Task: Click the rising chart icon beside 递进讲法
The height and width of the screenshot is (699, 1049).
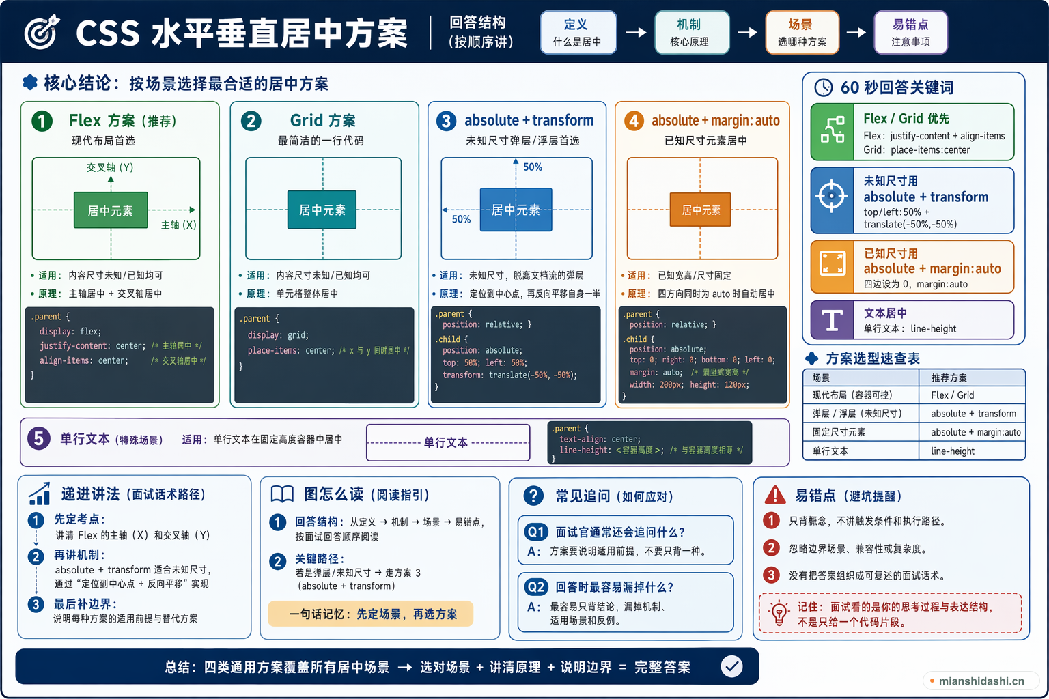Action: click(39, 494)
